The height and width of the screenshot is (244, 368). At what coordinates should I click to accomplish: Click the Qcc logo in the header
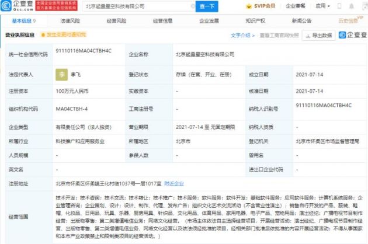17,6
